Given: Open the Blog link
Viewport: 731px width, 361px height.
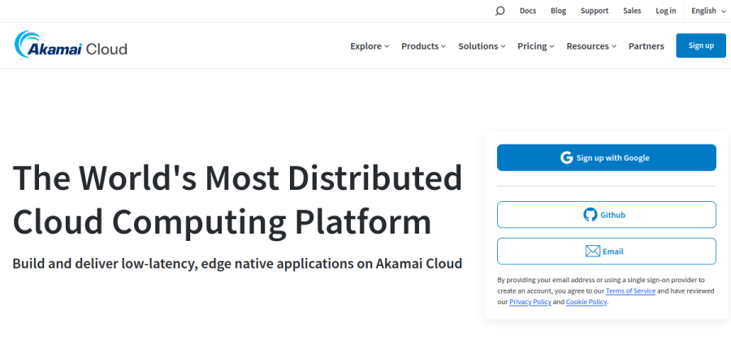Looking at the screenshot, I should (558, 11).
